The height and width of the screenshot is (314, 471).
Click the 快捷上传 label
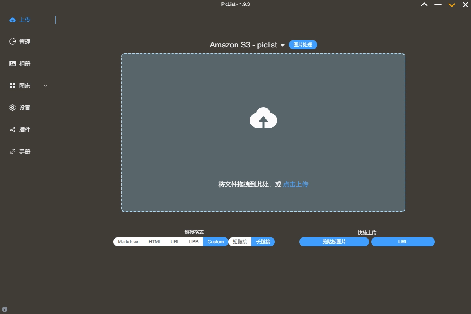click(x=367, y=233)
